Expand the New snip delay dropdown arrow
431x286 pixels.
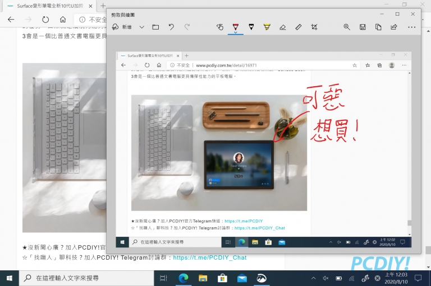[141, 27]
